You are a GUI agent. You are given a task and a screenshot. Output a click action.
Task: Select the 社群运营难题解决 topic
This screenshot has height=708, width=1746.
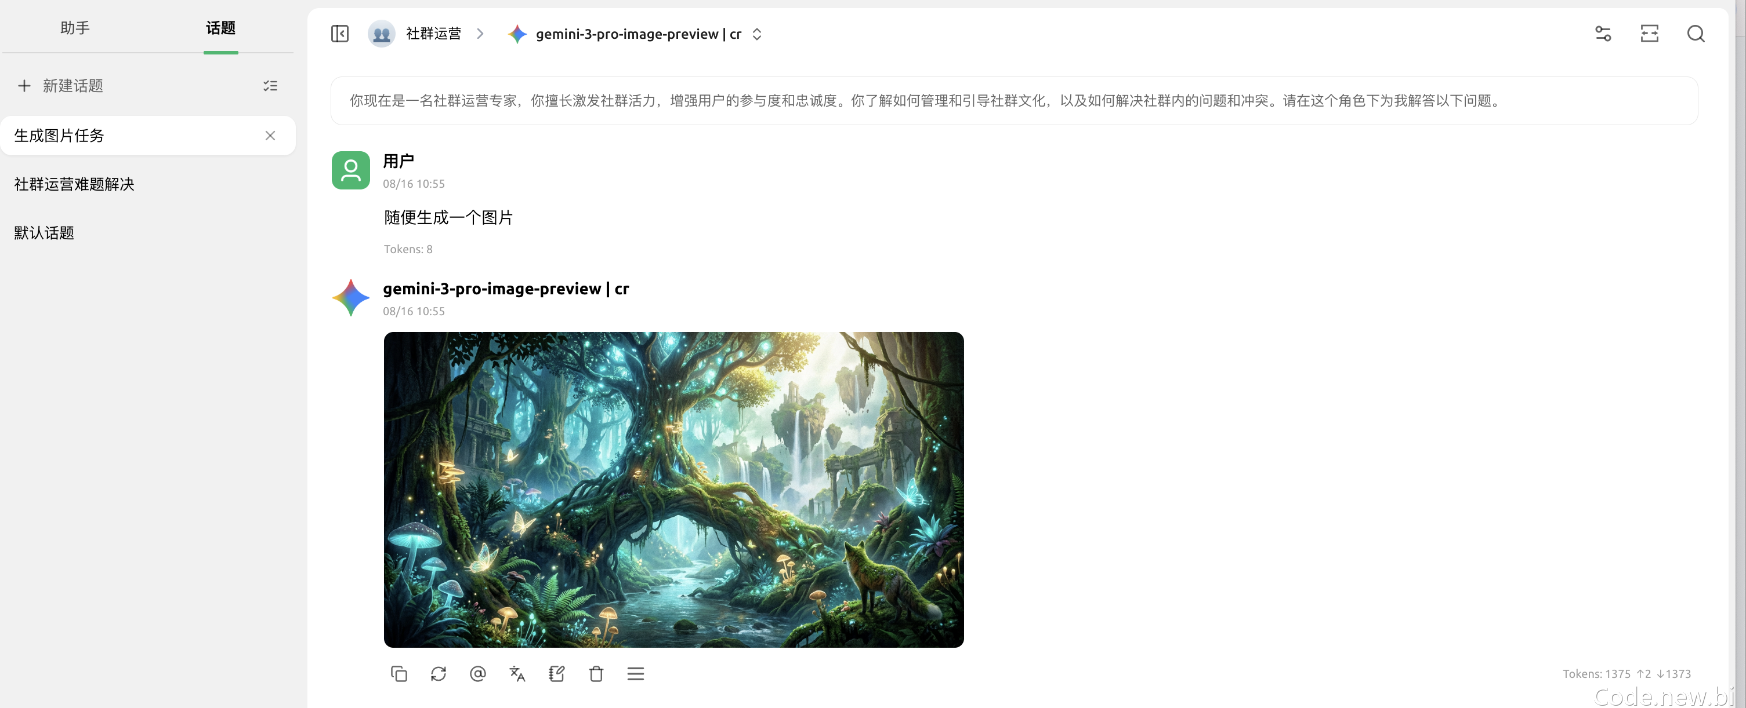[148, 184]
